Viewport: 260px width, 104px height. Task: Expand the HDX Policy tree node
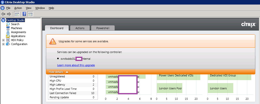point(3,40)
